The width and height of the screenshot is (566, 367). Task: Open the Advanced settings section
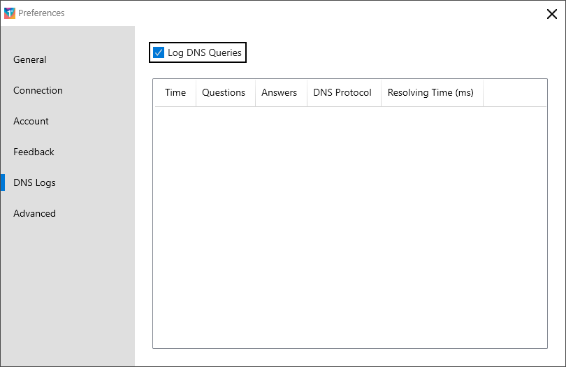click(x=35, y=213)
